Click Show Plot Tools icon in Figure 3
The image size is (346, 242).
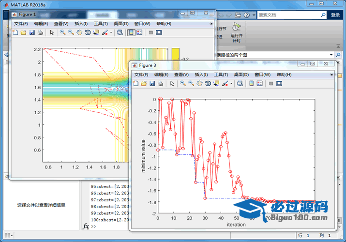(x=279, y=84)
